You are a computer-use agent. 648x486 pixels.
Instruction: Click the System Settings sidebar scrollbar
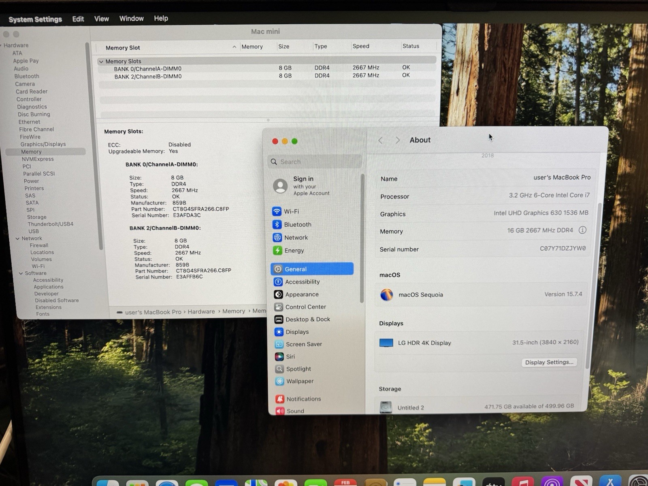coord(362,239)
